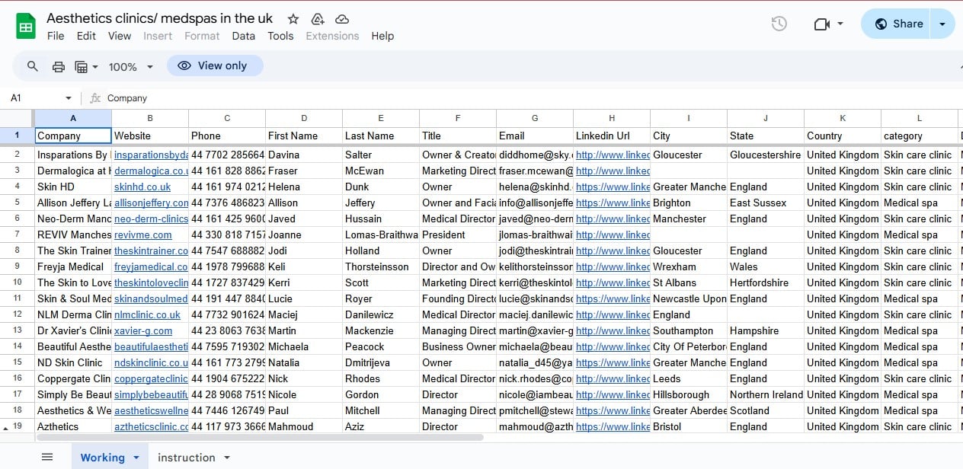Click the green Google Sheets home icon
This screenshot has height=469, width=963.
click(x=25, y=24)
